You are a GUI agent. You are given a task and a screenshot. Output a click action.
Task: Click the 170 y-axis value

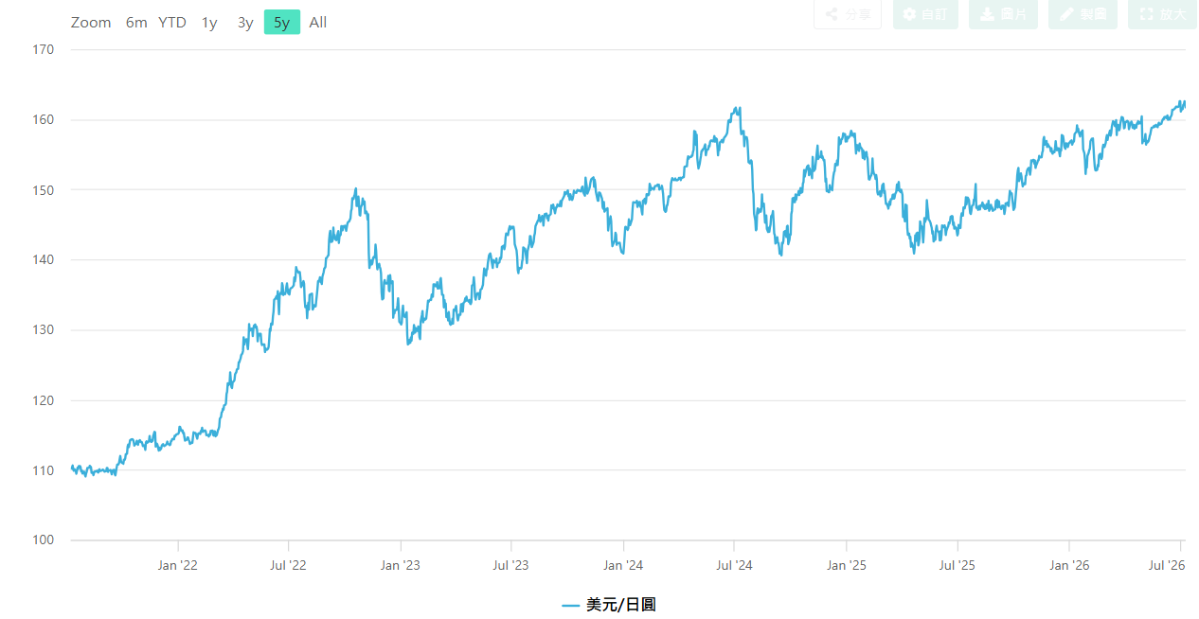coord(45,50)
